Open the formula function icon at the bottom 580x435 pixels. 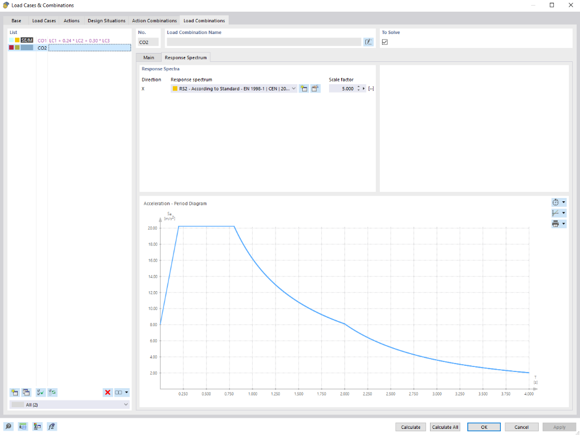[52, 427]
